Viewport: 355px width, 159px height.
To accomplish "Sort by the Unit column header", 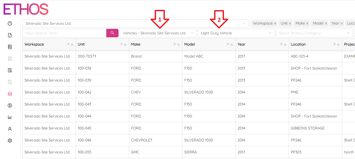I will (x=81, y=44).
